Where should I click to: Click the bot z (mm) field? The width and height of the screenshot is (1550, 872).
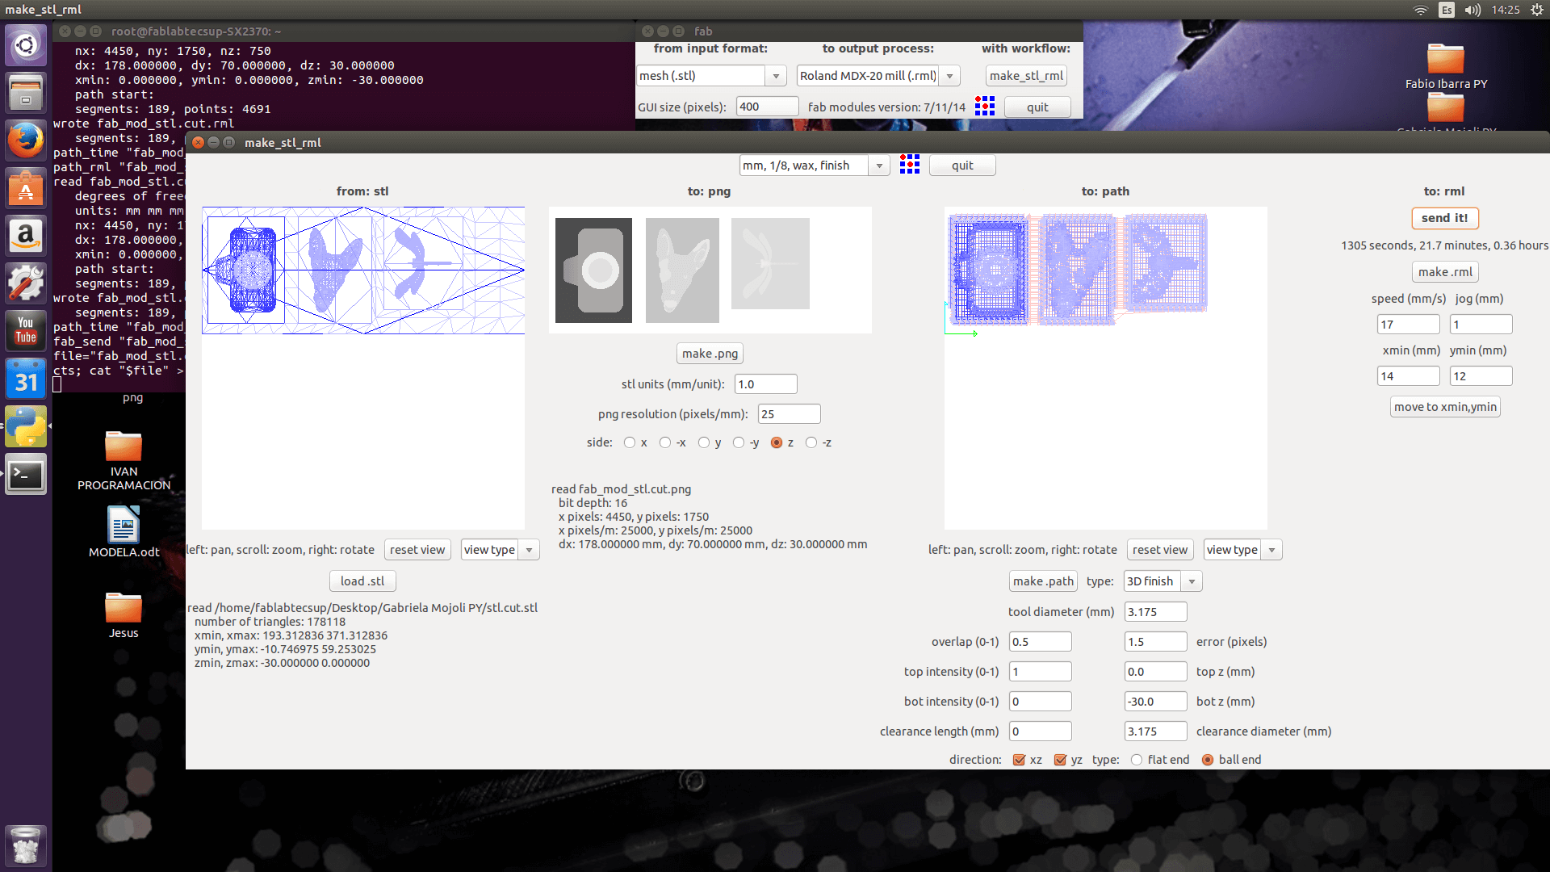tap(1155, 702)
